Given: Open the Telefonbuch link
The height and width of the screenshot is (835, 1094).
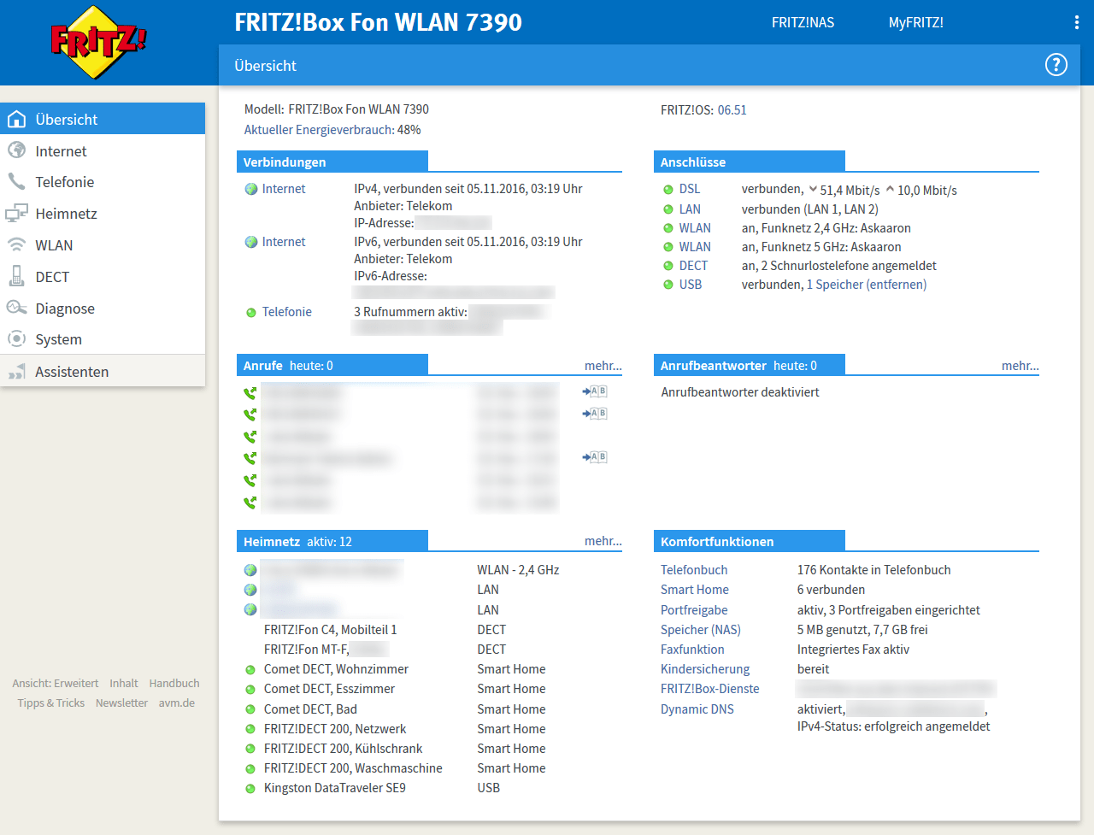Looking at the screenshot, I should [694, 570].
